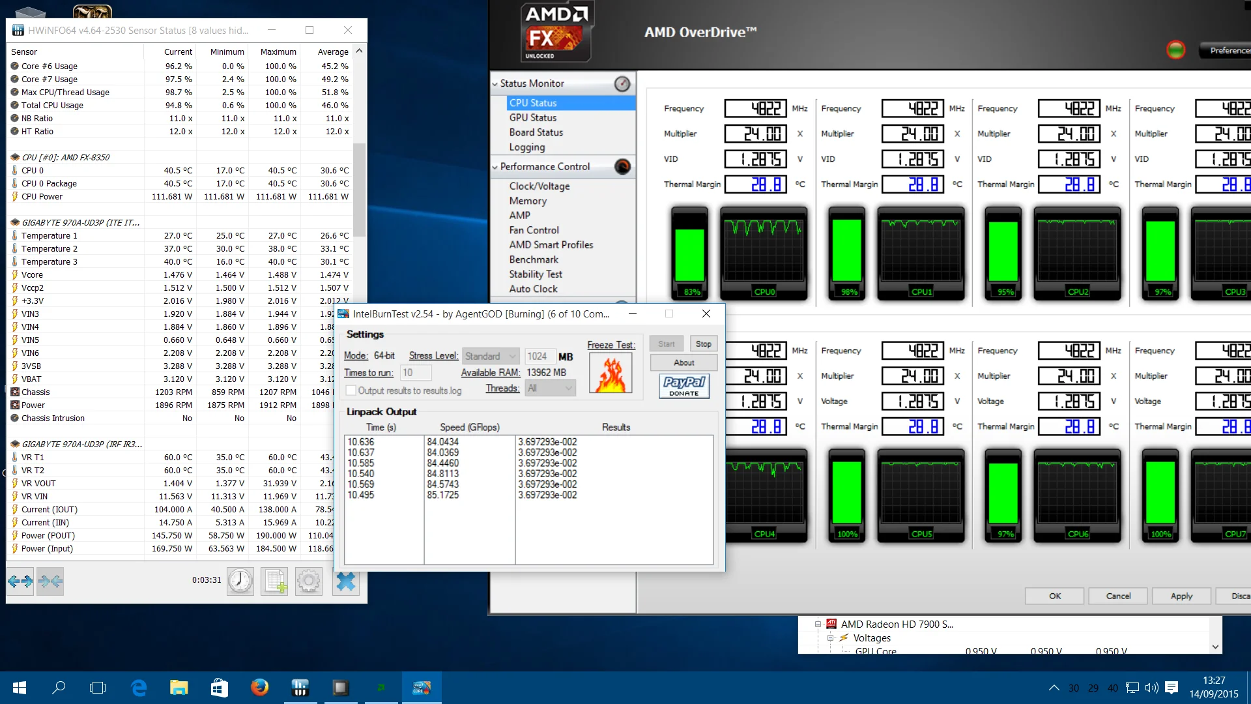This screenshot has height=704, width=1251.
Task: Select GPU Status in sidebar
Action: (x=533, y=118)
